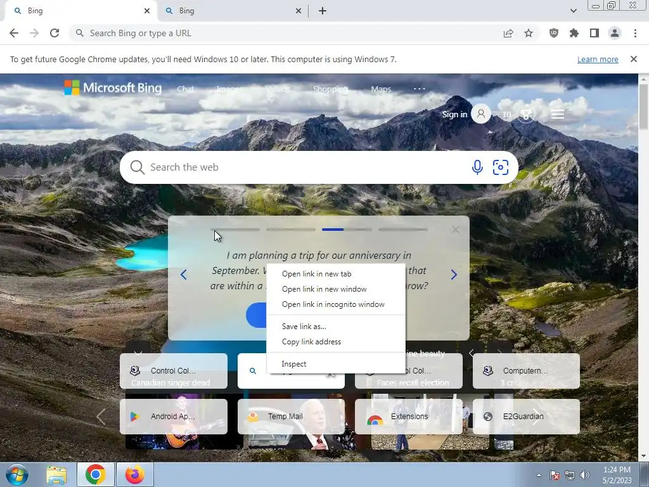Close the chat suggestion card

click(455, 230)
